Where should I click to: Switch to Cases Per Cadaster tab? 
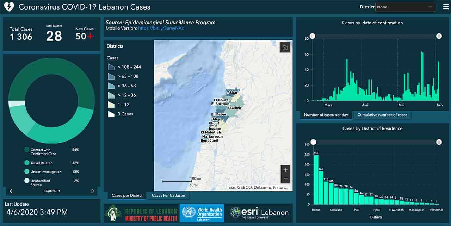(168, 196)
